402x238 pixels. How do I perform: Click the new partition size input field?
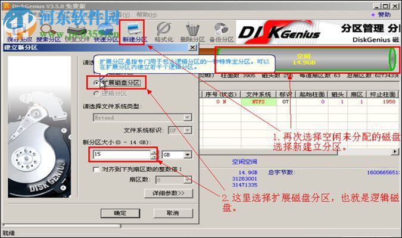(121, 155)
